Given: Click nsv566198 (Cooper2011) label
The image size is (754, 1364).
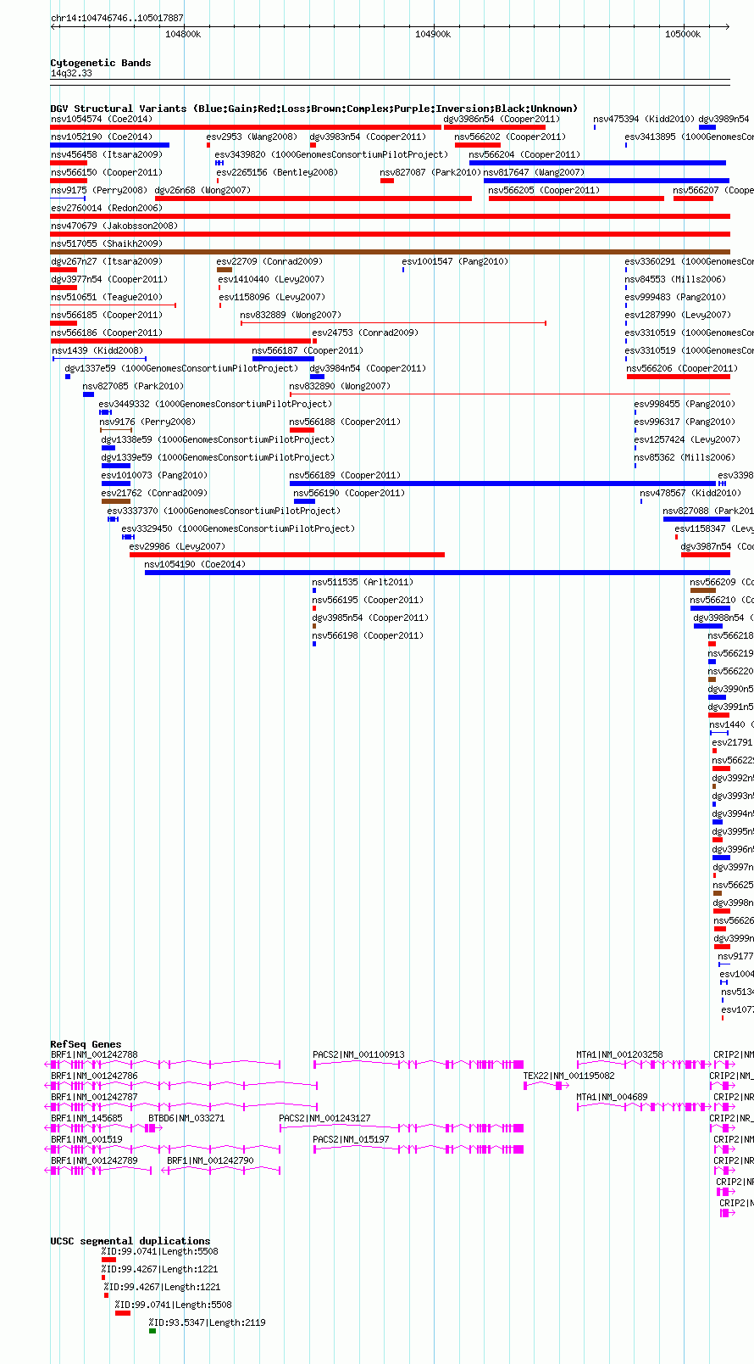Looking at the screenshot, I should pos(368,635).
